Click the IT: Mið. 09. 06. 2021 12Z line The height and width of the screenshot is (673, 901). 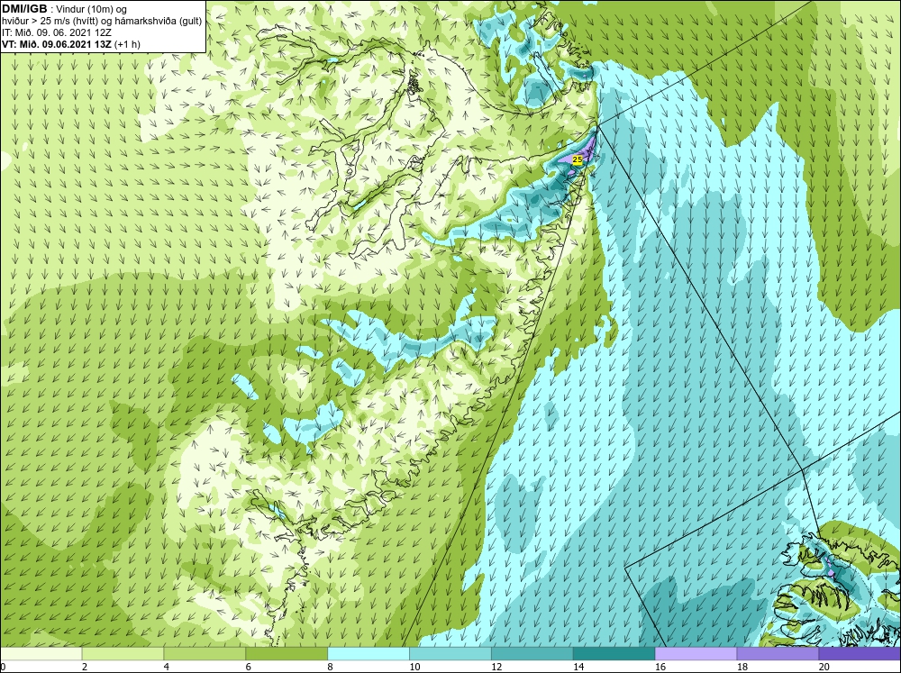[x=56, y=32]
